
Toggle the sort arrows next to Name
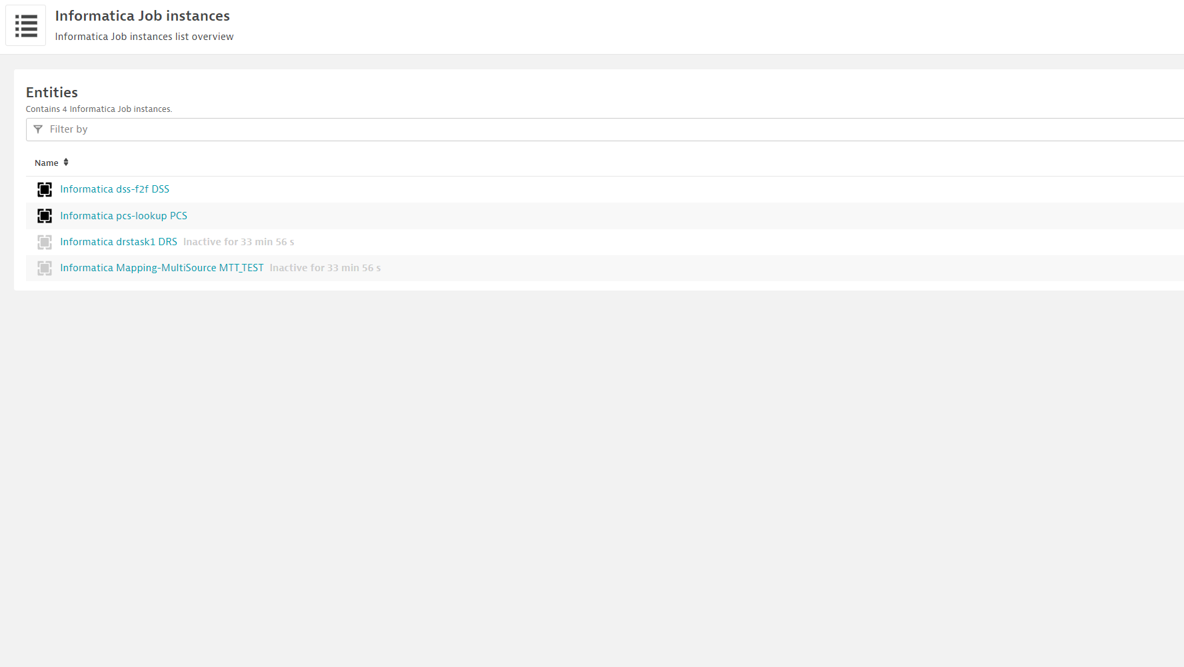pos(66,163)
